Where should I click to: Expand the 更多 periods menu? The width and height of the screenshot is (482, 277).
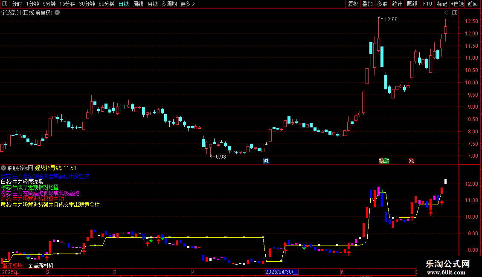[x=188, y=4]
